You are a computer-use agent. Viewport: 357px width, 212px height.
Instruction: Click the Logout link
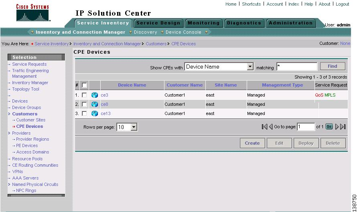click(x=343, y=4)
